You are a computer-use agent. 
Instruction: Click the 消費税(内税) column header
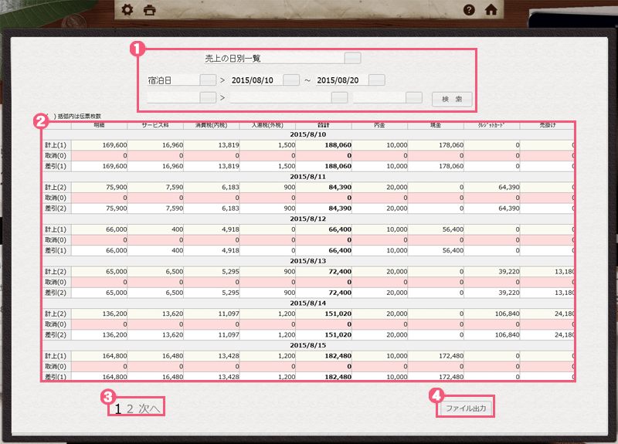[211, 125]
